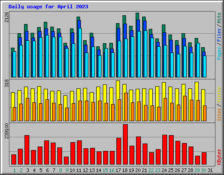Click the cyan pages bar for day 30
This screenshot has width=224, height=175.
click(x=205, y=66)
